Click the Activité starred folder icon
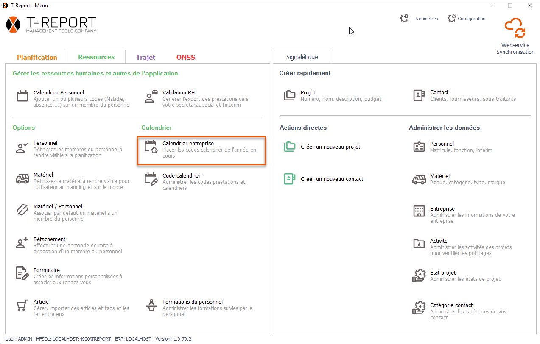 [419, 244]
